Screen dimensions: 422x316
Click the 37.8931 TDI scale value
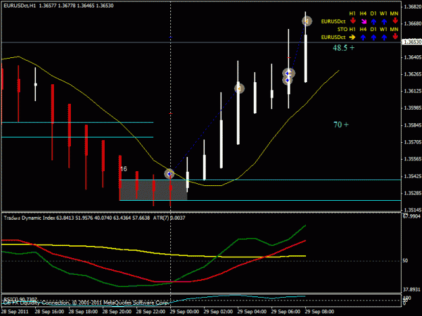[411, 290]
